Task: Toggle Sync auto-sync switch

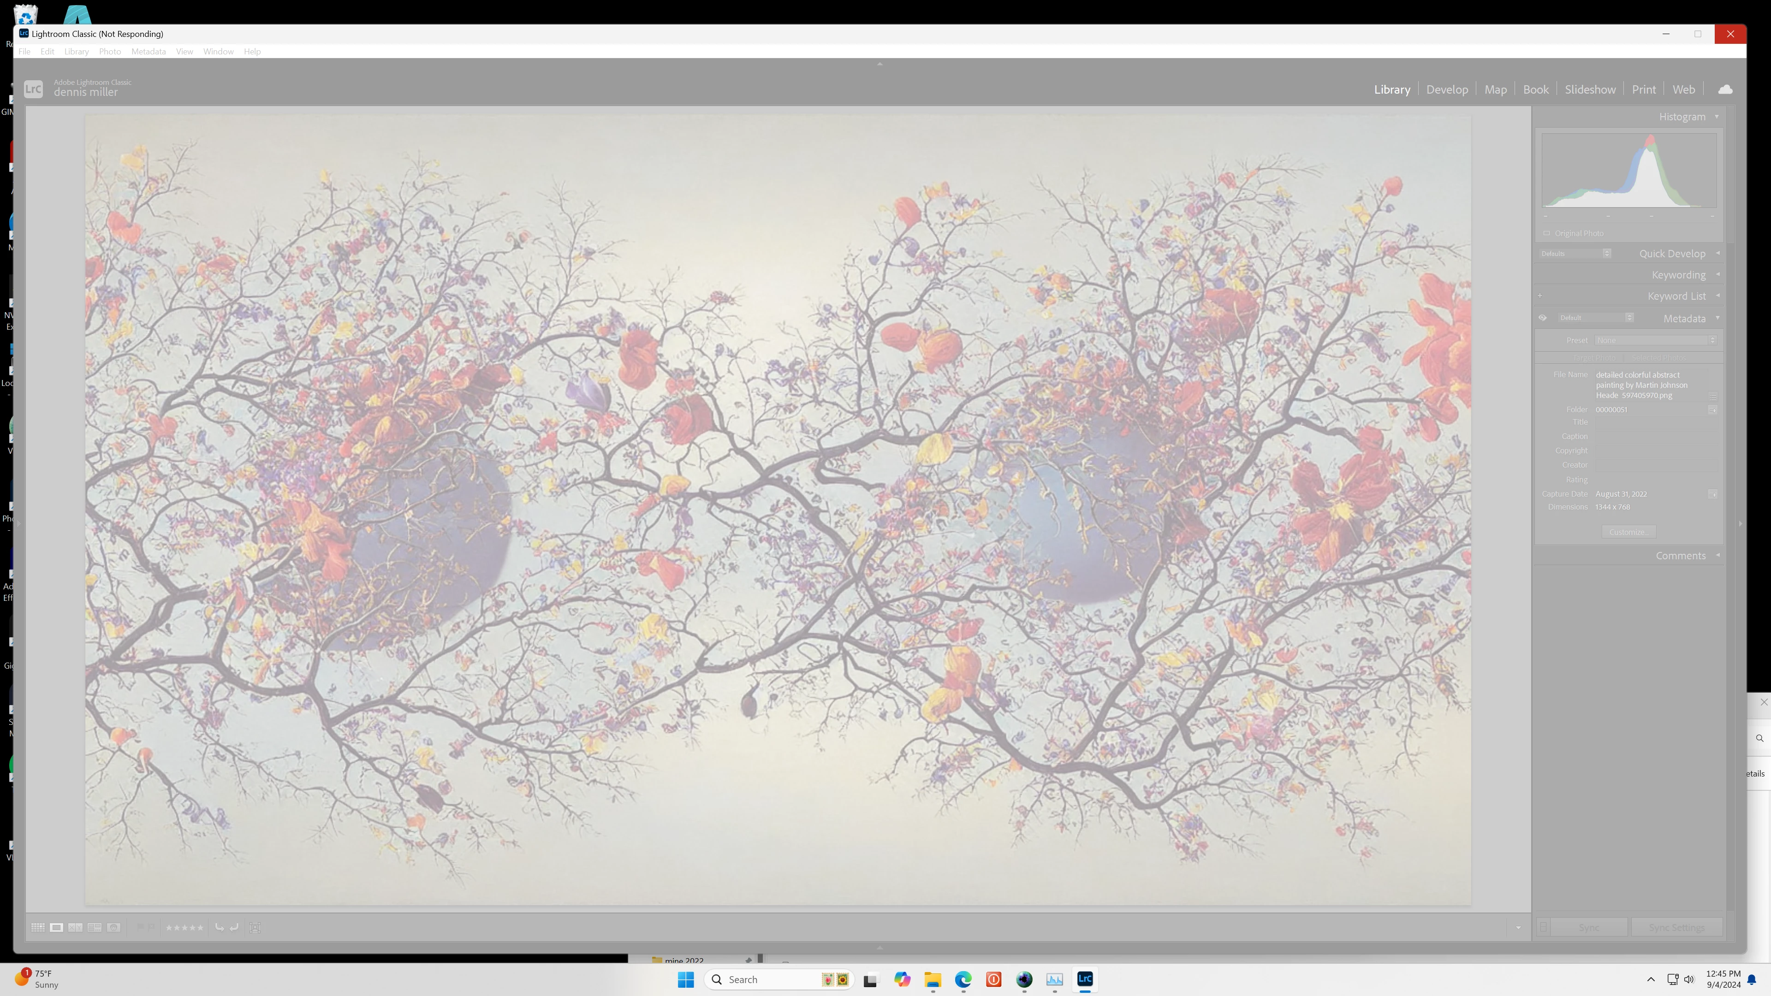Action: pyautogui.click(x=1544, y=927)
